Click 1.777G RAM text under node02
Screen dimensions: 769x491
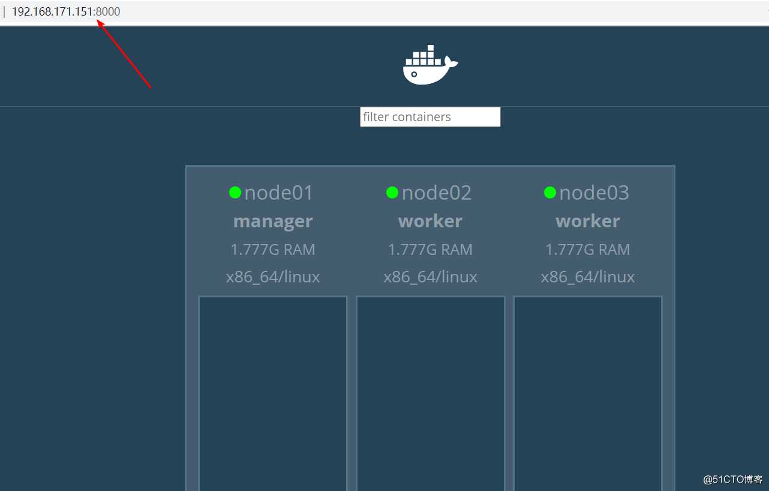431,249
